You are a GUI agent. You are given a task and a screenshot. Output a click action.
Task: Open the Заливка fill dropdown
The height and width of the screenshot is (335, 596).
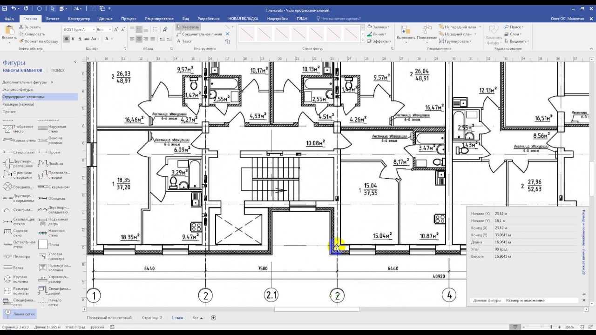pyautogui.click(x=379, y=27)
